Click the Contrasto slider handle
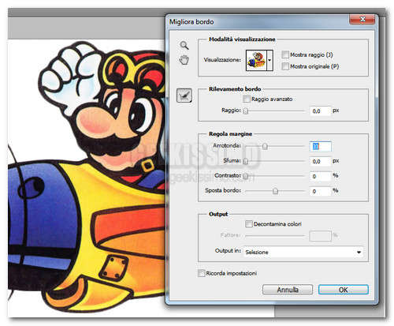Screen dimensions: 394x326 point(246,176)
